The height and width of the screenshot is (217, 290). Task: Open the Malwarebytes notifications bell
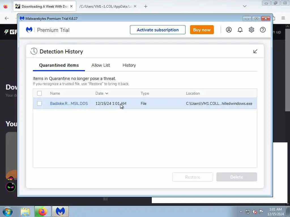pyautogui.click(x=240, y=30)
